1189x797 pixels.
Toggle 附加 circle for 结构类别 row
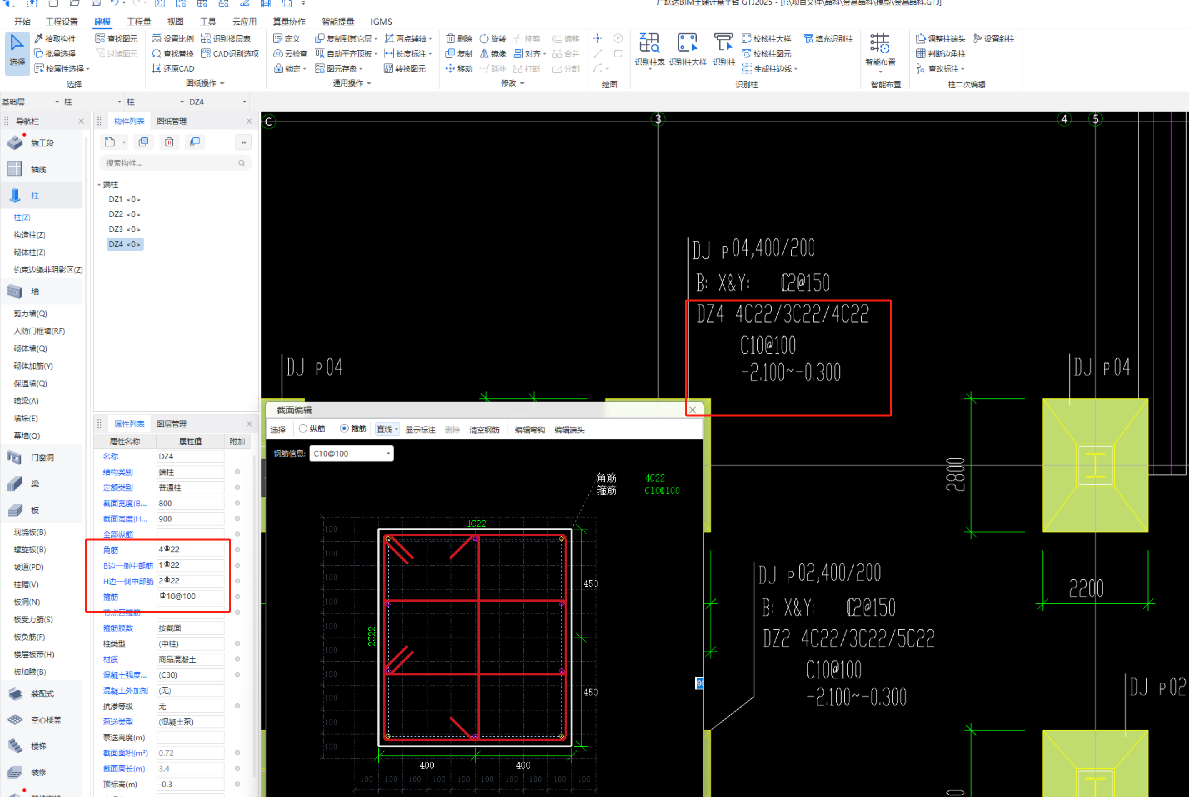(x=237, y=472)
